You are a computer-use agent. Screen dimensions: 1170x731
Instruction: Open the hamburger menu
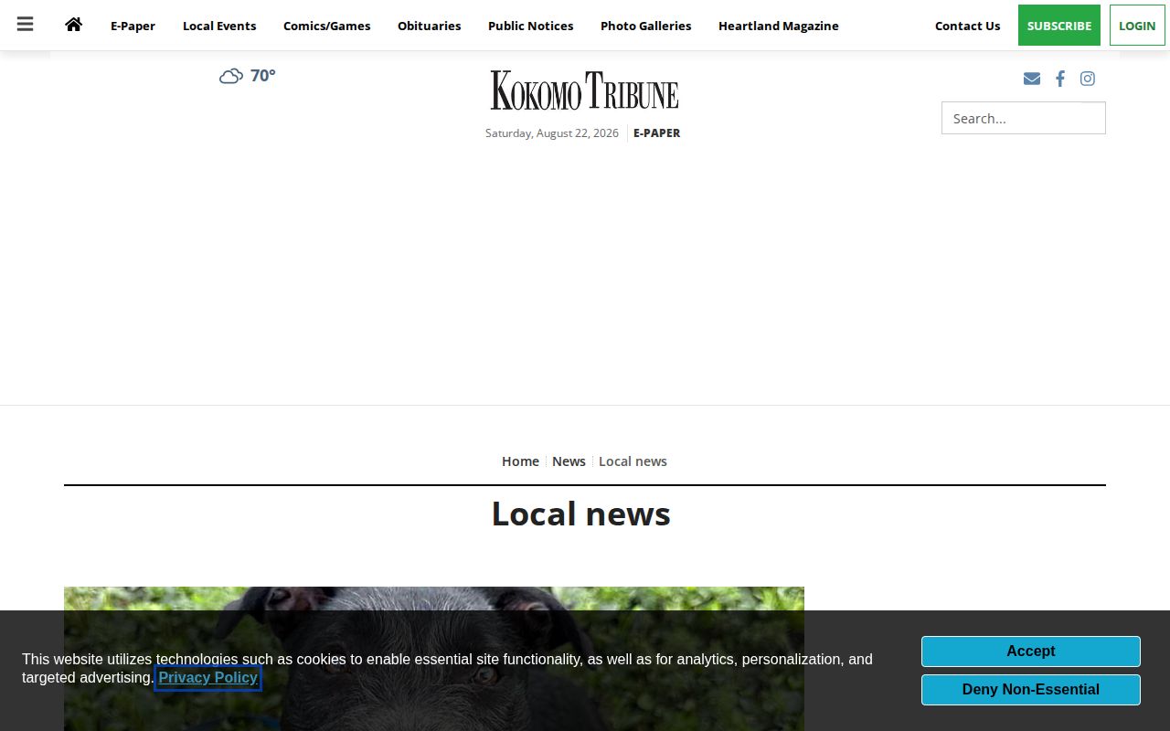pyautogui.click(x=25, y=25)
